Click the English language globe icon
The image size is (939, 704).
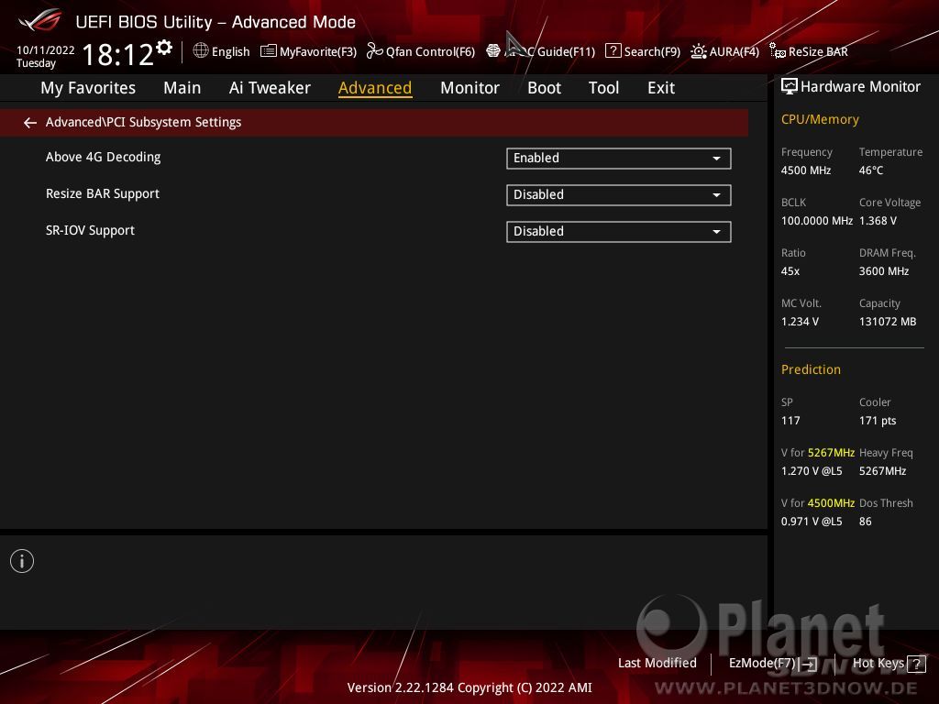click(201, 51)
